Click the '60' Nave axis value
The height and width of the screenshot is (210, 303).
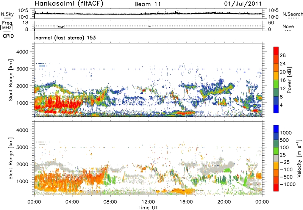[x=271, y=23]
